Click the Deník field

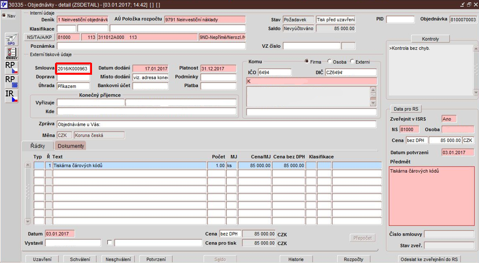pos(83,19)
